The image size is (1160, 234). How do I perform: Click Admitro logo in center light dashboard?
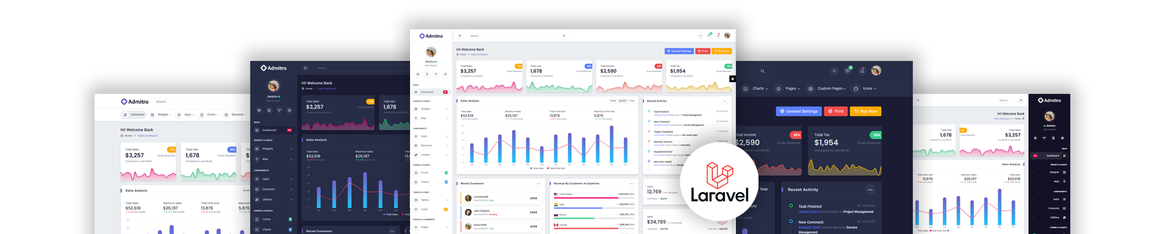[x=431, y=36]
